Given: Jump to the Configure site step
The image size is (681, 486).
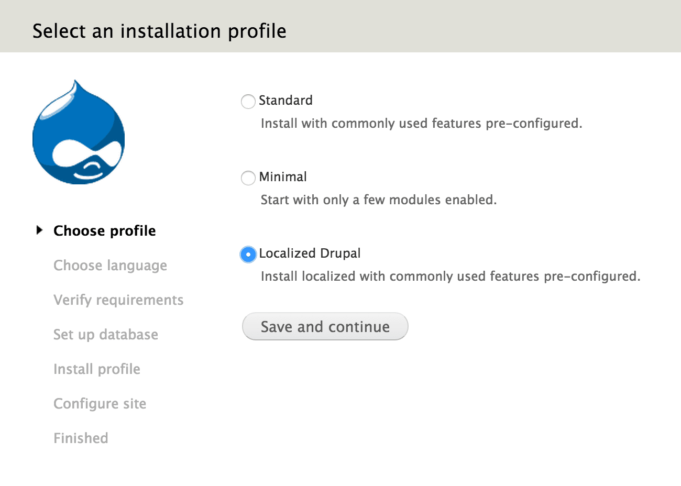Looking at the screenshot, I should point(100,404).
